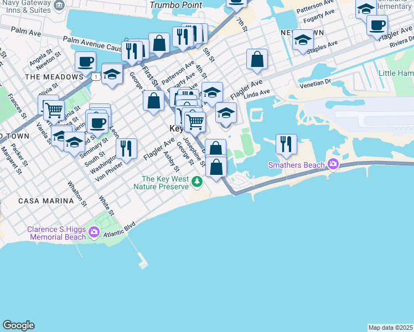Image resolution: width=414 pixels, height=332 pixels.
Task: Open Clarence S. Higgs Memorial Beach camera pin
Action: 94,232
